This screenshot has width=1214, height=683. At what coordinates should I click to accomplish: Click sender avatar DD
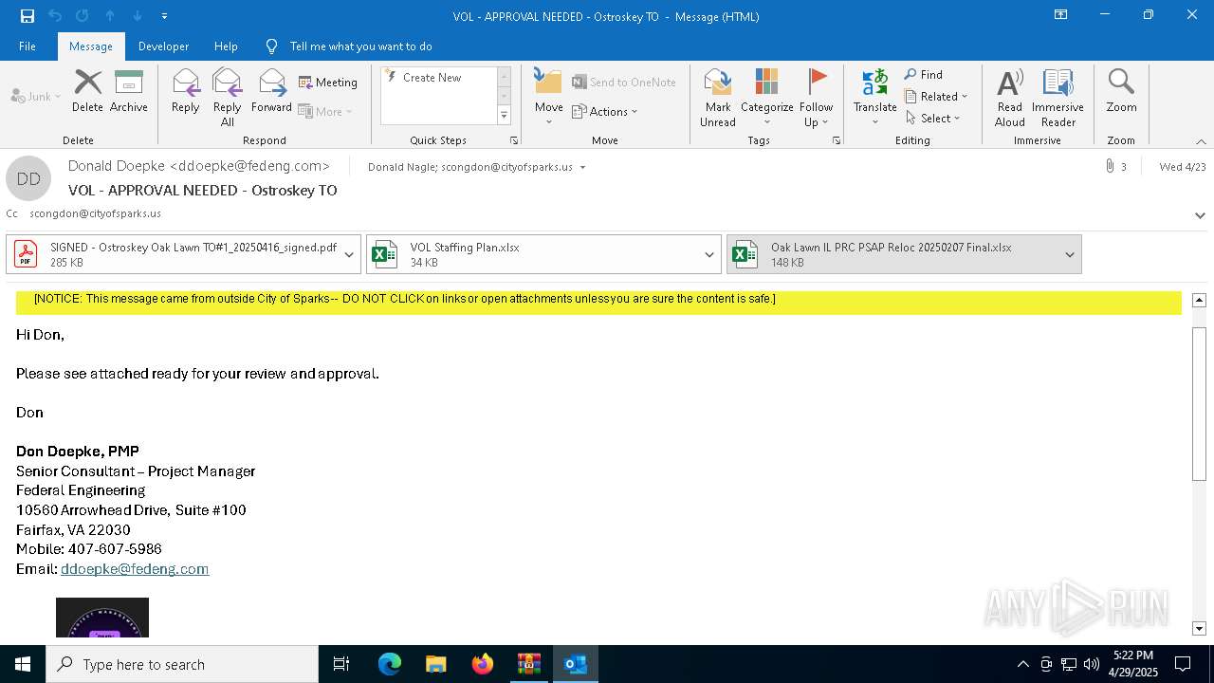click(28, 178)
